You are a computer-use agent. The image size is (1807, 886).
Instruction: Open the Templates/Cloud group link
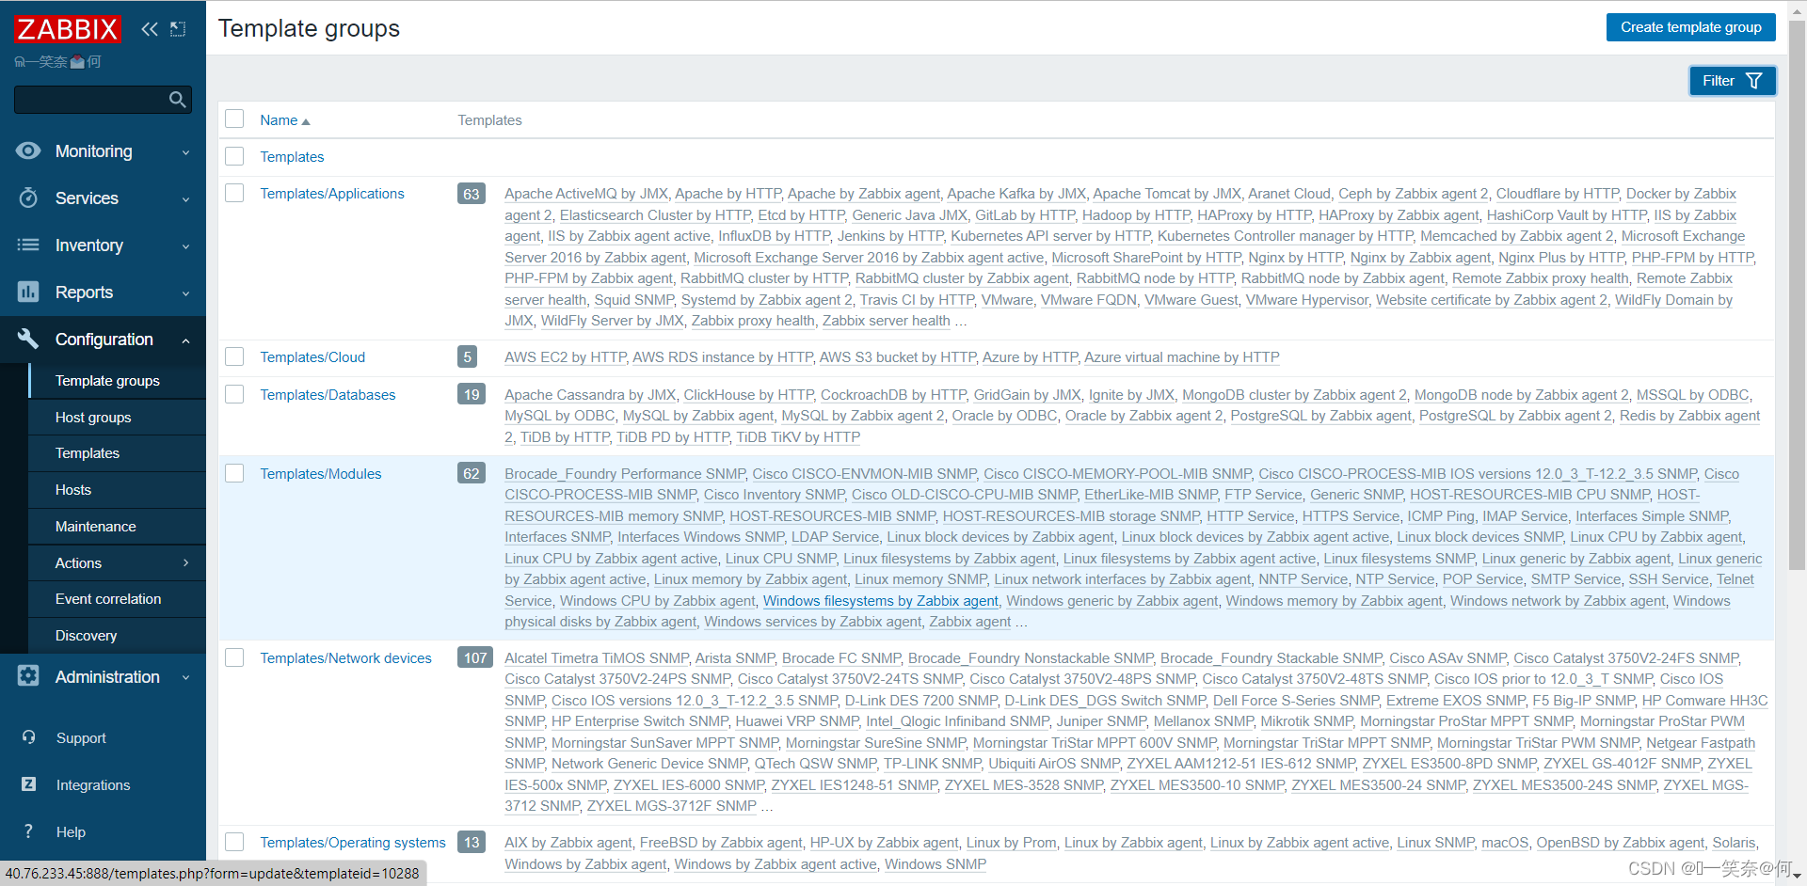click(x=312, y=356)
